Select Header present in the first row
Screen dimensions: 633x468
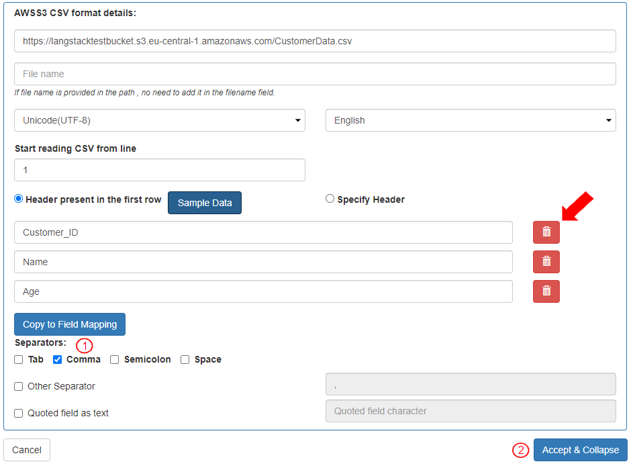tap(19, 199)
